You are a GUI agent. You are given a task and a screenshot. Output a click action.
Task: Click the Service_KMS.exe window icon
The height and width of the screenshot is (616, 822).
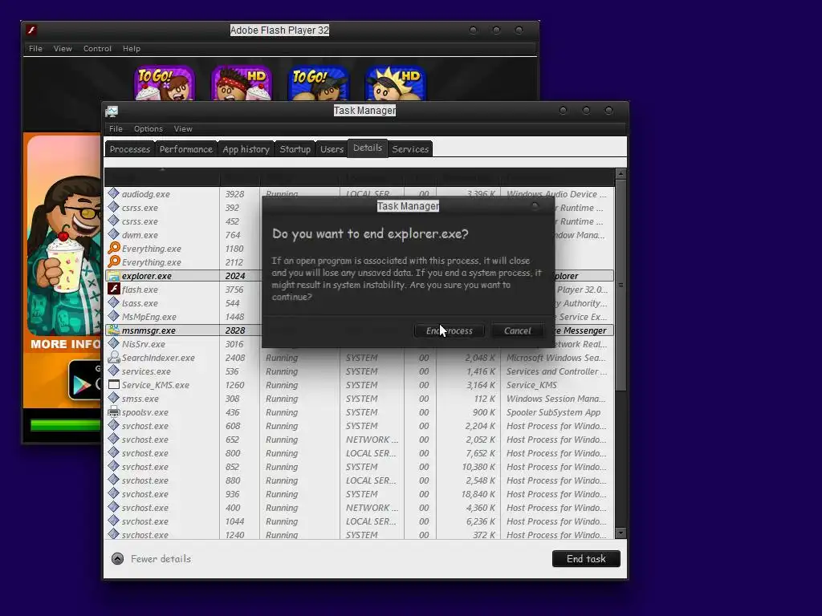(113, 384)
